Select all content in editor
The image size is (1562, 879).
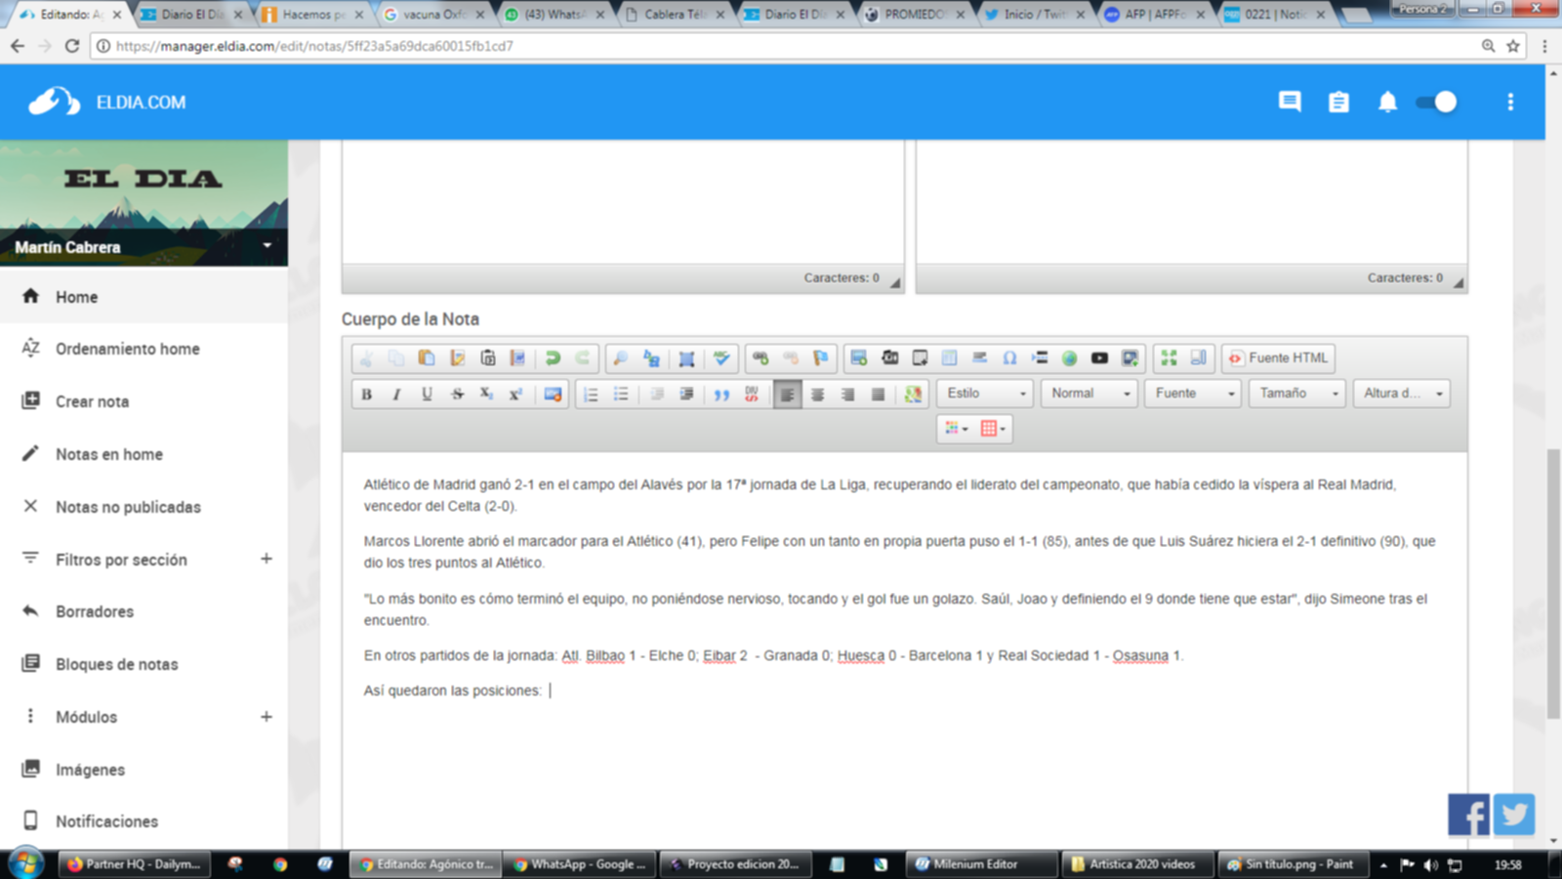(x=686, y=358)
